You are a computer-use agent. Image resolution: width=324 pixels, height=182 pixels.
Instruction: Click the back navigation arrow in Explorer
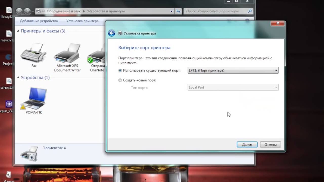click(19, 11)
